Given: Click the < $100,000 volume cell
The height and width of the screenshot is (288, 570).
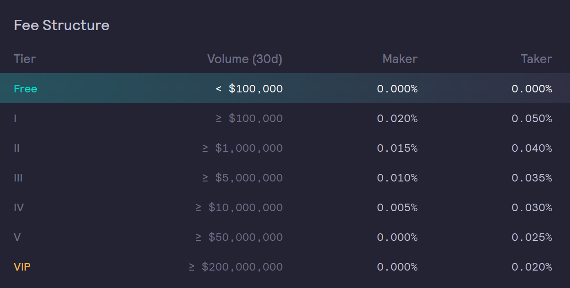Looking at the screenshot, I should tap(249, 89).
